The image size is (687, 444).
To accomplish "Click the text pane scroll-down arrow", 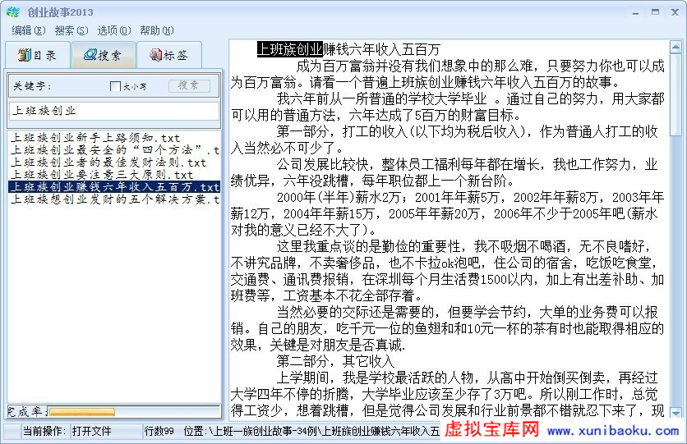I will pyautogui.click(x=675, y=414).
